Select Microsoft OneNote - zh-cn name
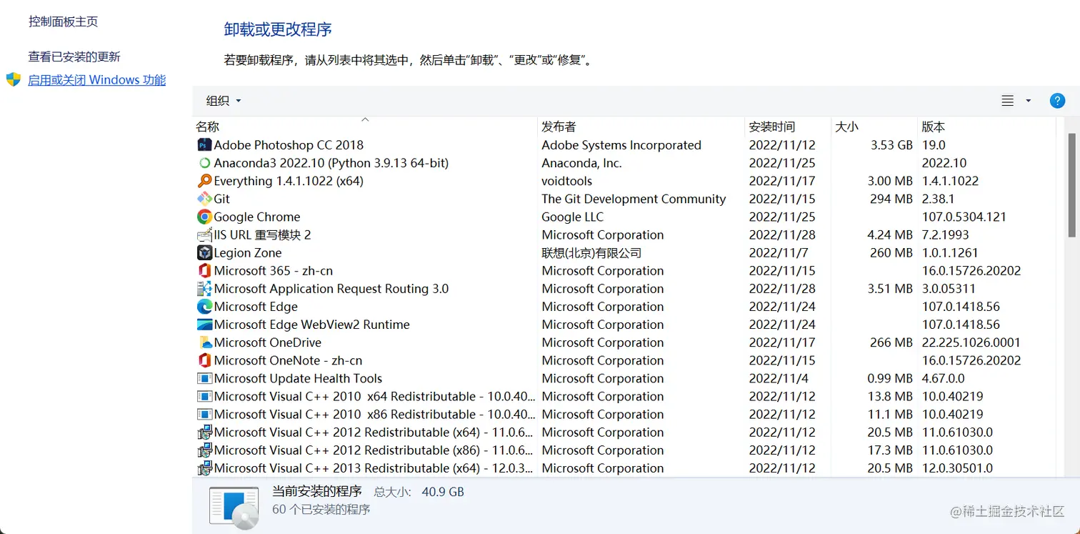This screenshot has width=1080, height=534. (x=288, y=360)
